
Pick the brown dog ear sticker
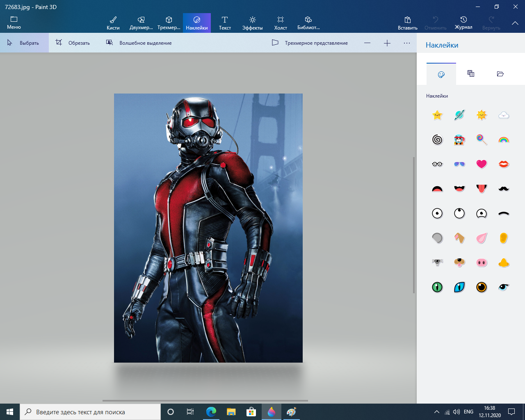point(460,238)
